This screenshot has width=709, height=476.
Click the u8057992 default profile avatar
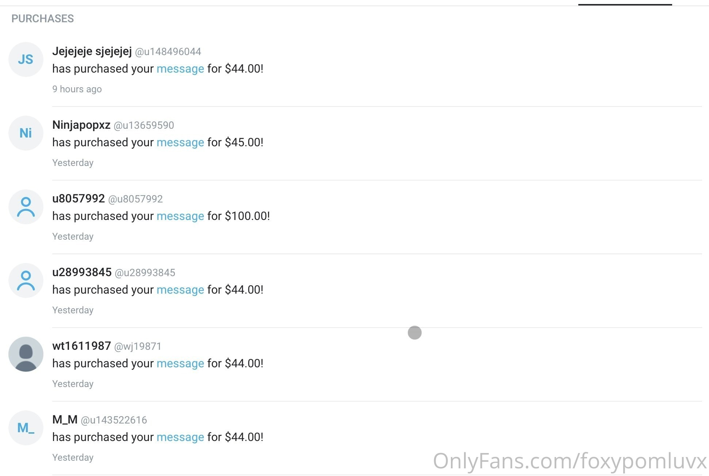26,207
